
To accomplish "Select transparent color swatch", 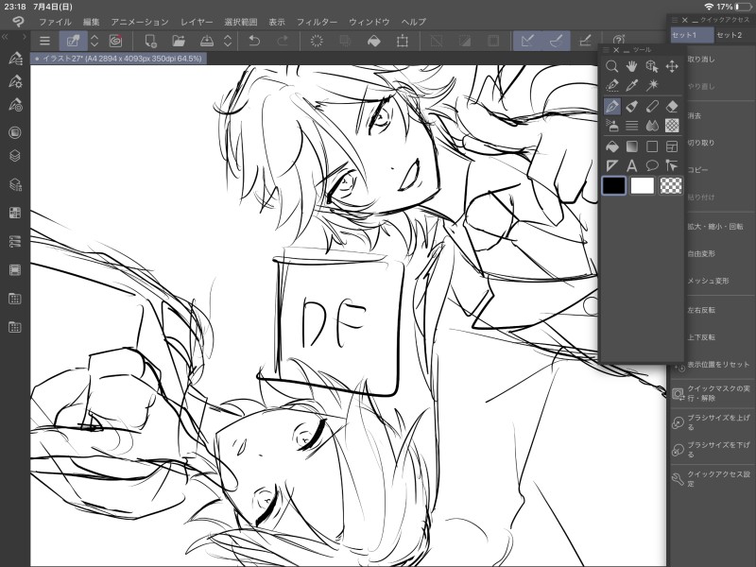I will coord(671,185).
